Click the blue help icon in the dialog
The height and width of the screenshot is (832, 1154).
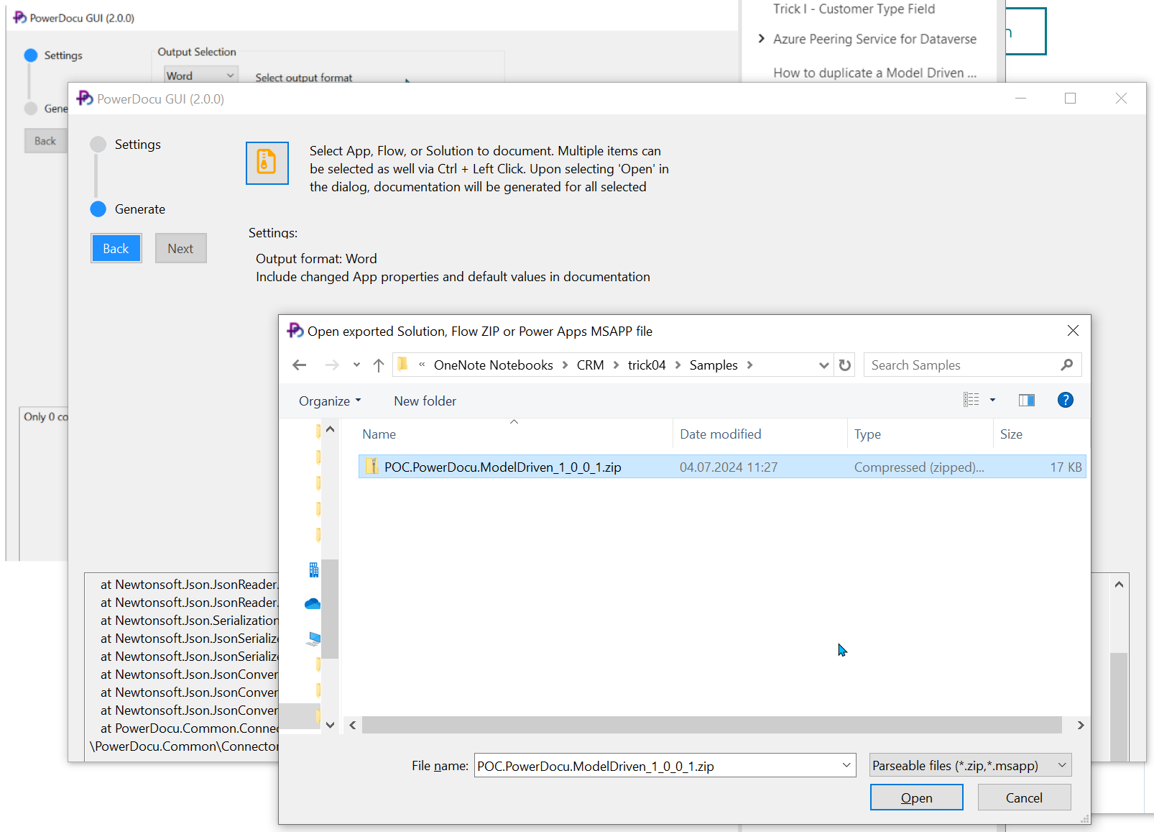[x=1066, y=400]
